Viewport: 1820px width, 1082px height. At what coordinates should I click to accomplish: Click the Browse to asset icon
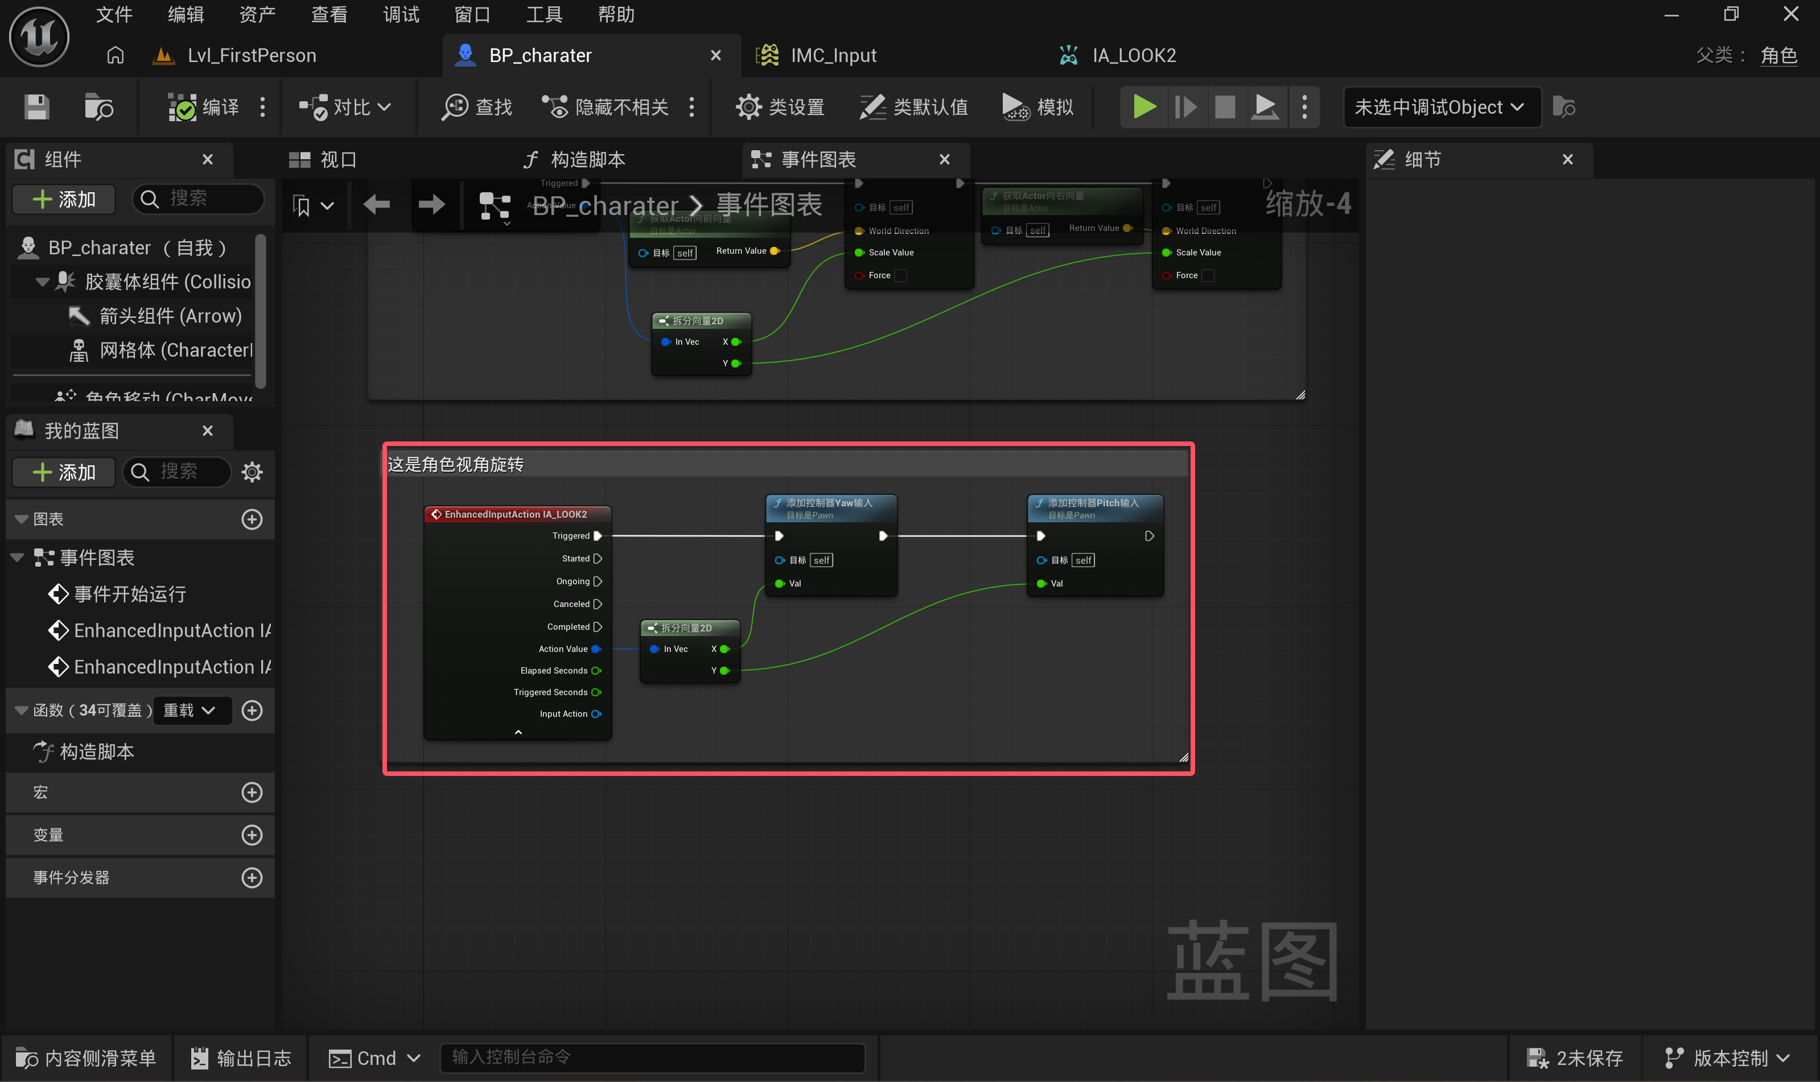[x=98, y=107]
